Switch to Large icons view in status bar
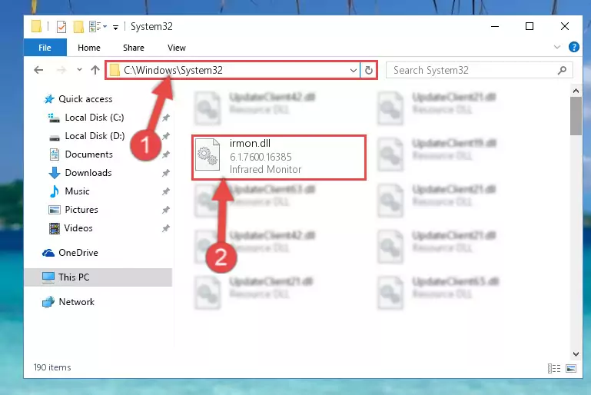Viewport: 591px width, 395px height. (x=571, y=368)
